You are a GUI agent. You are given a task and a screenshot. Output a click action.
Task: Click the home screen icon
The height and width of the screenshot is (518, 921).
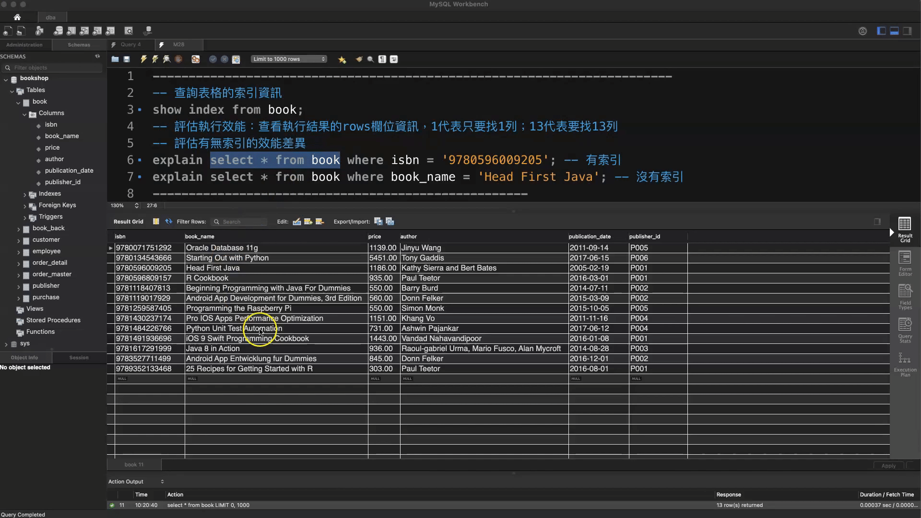pos(17,17)
